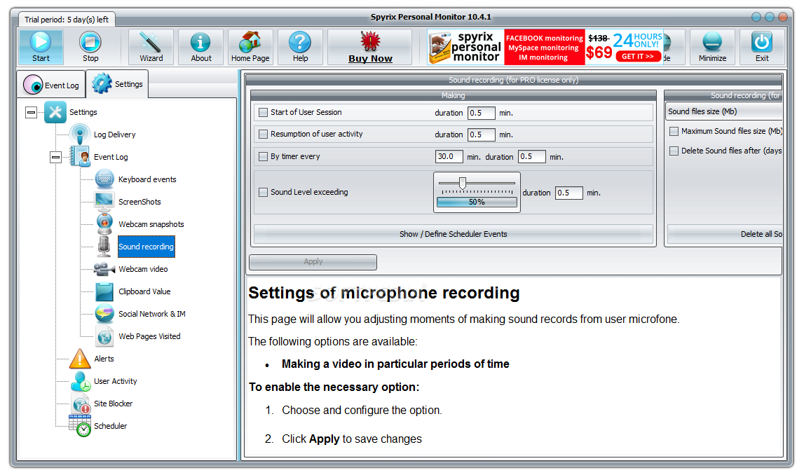Click the Settings wrench icon in tree
The width and height of the screenshot is (804, 475).
[55, 112]
